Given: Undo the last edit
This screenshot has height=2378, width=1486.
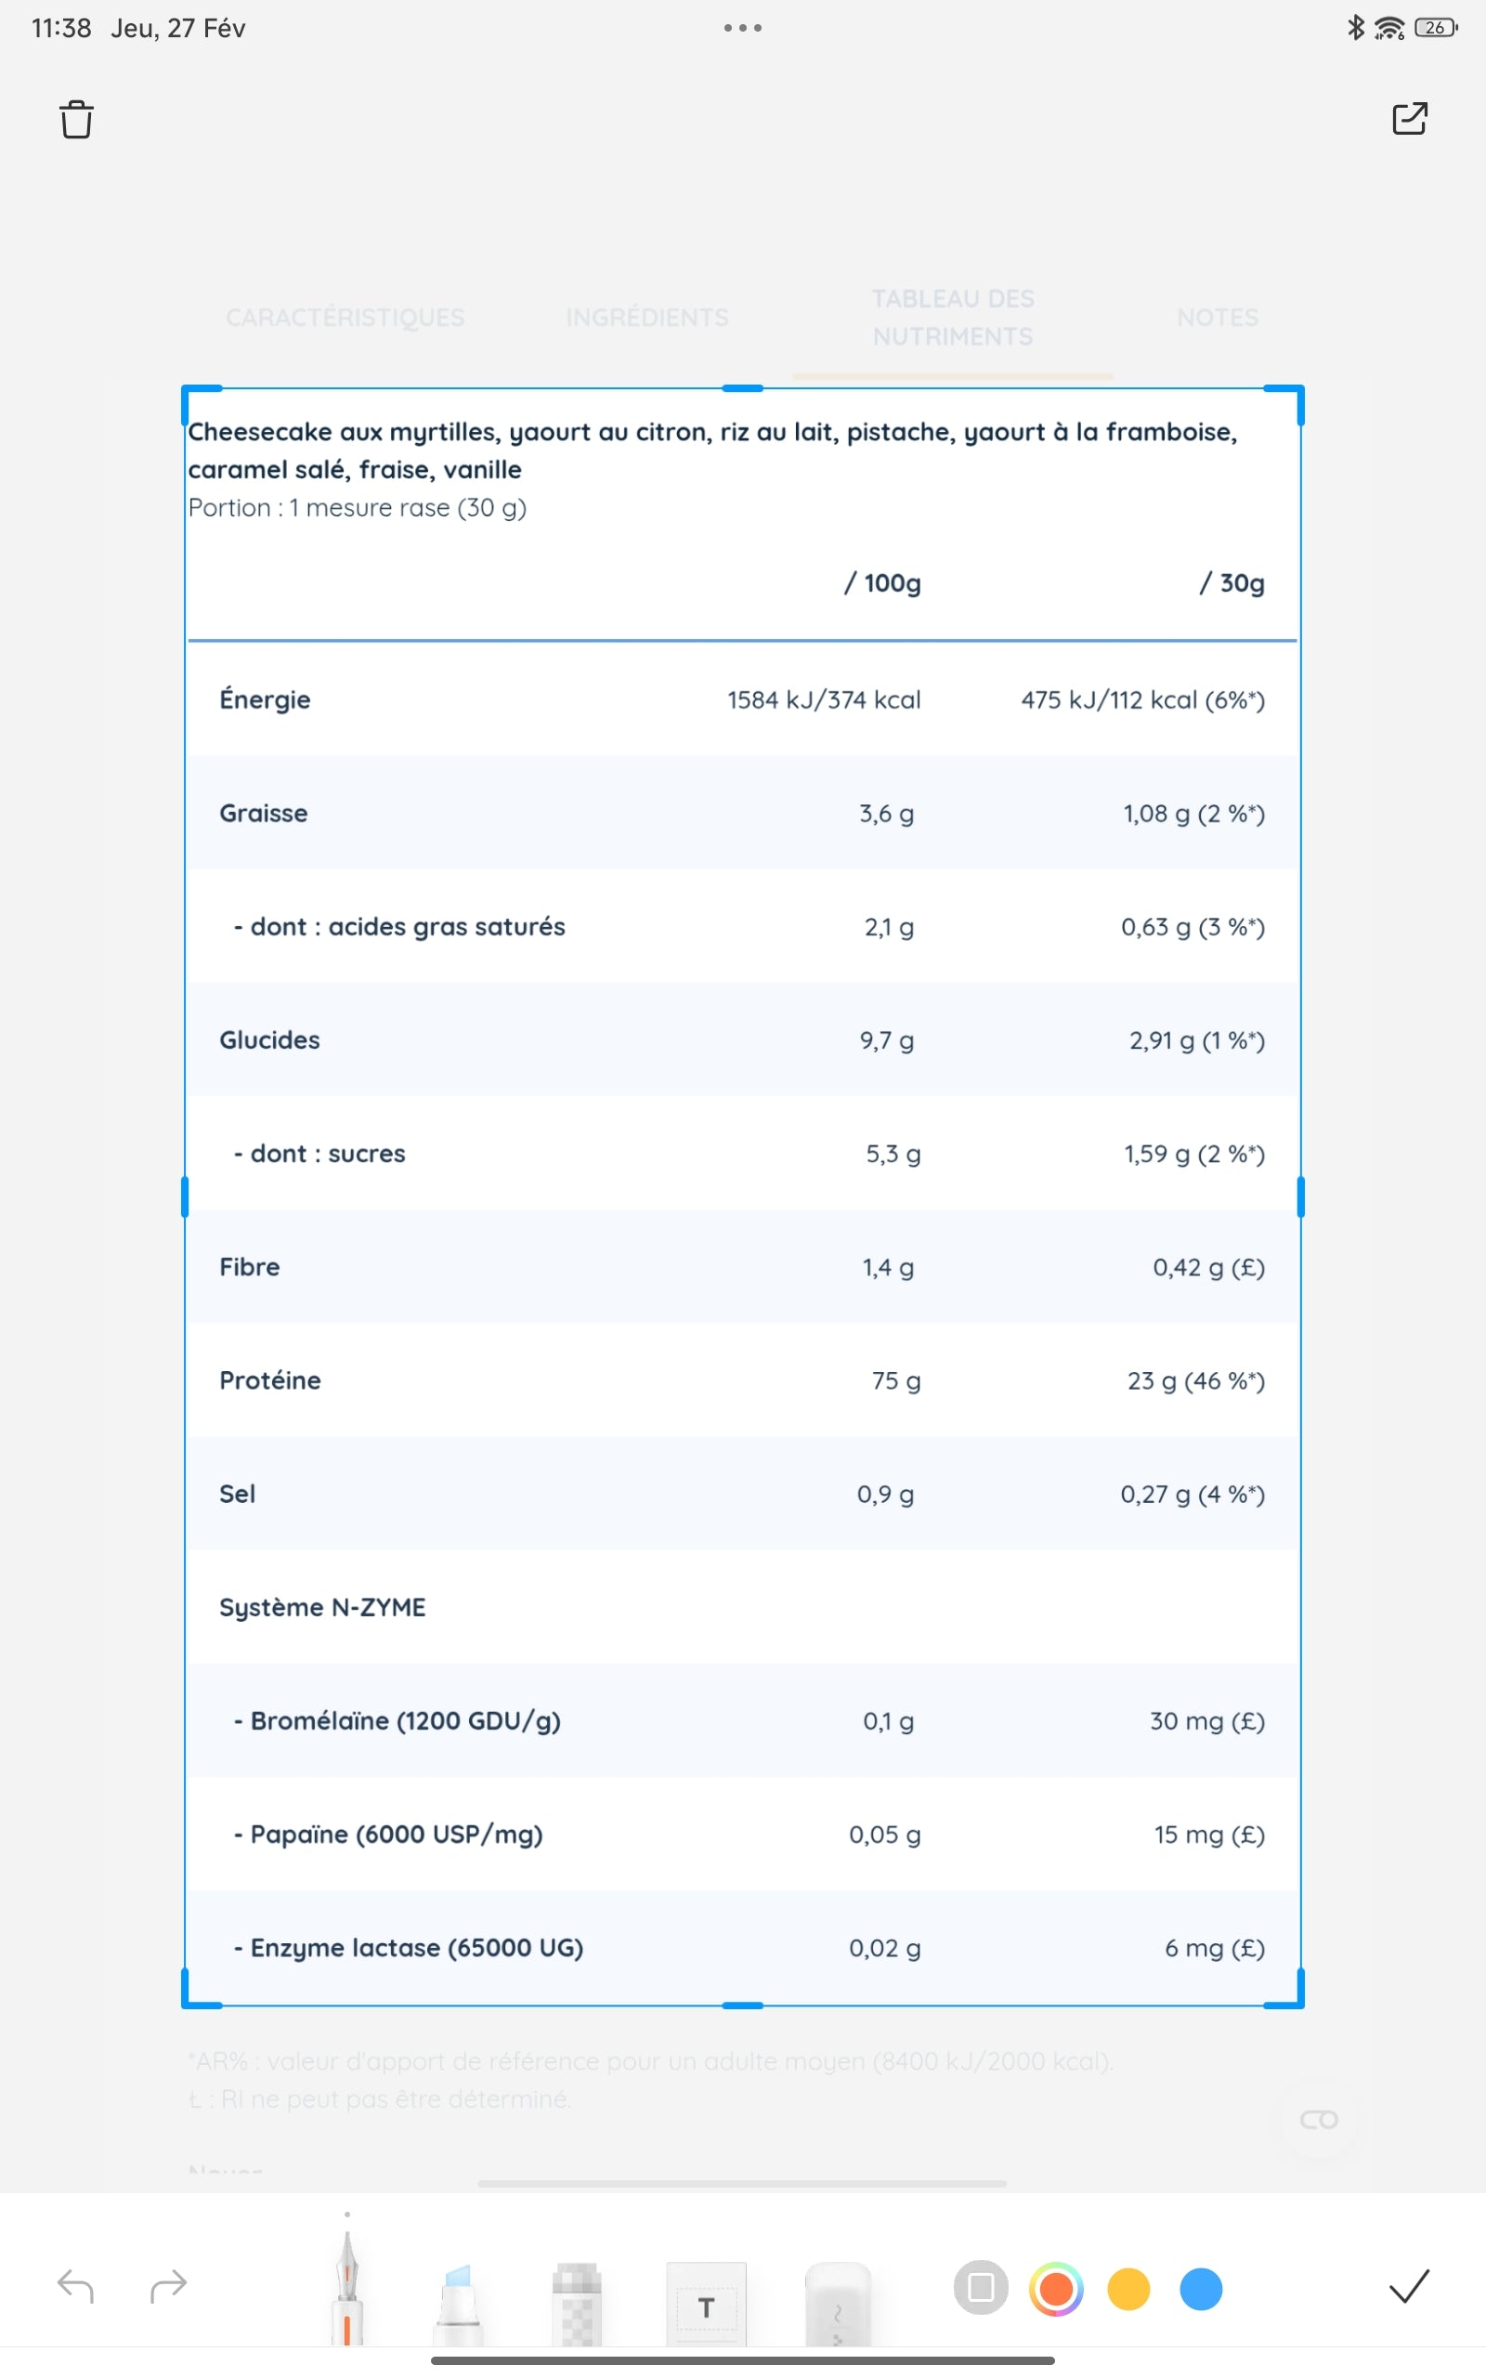Looking at the screenshot, I should 75,2286.
